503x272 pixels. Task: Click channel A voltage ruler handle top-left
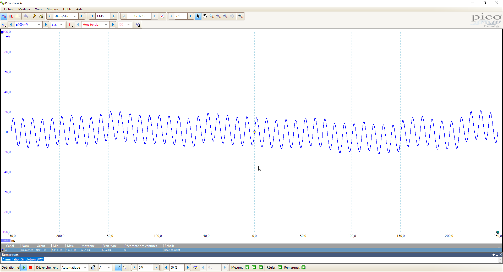(x=2, y=32)
